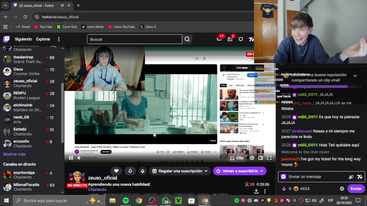Mute the stream player volume

point(79,158)
